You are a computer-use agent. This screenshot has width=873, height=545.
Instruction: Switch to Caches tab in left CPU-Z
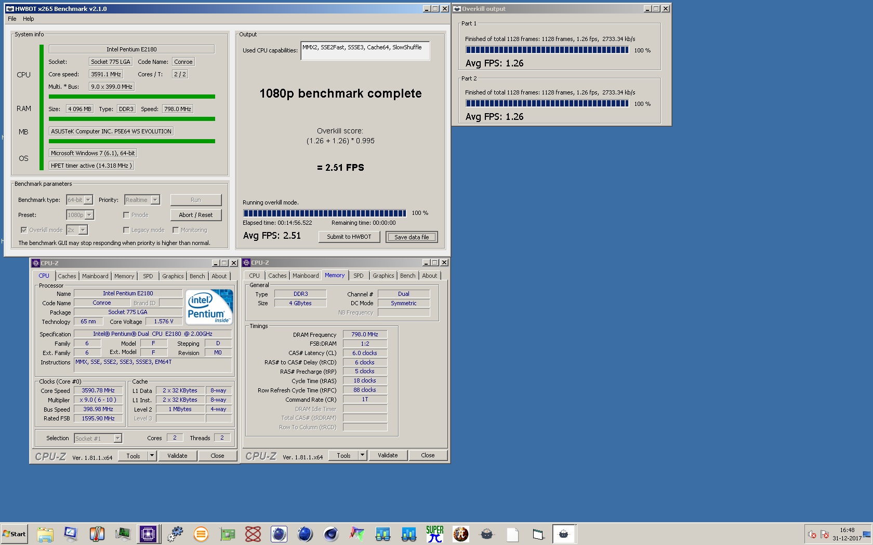67,276
